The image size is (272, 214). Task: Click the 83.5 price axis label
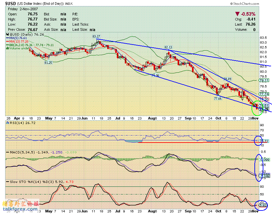263,38
